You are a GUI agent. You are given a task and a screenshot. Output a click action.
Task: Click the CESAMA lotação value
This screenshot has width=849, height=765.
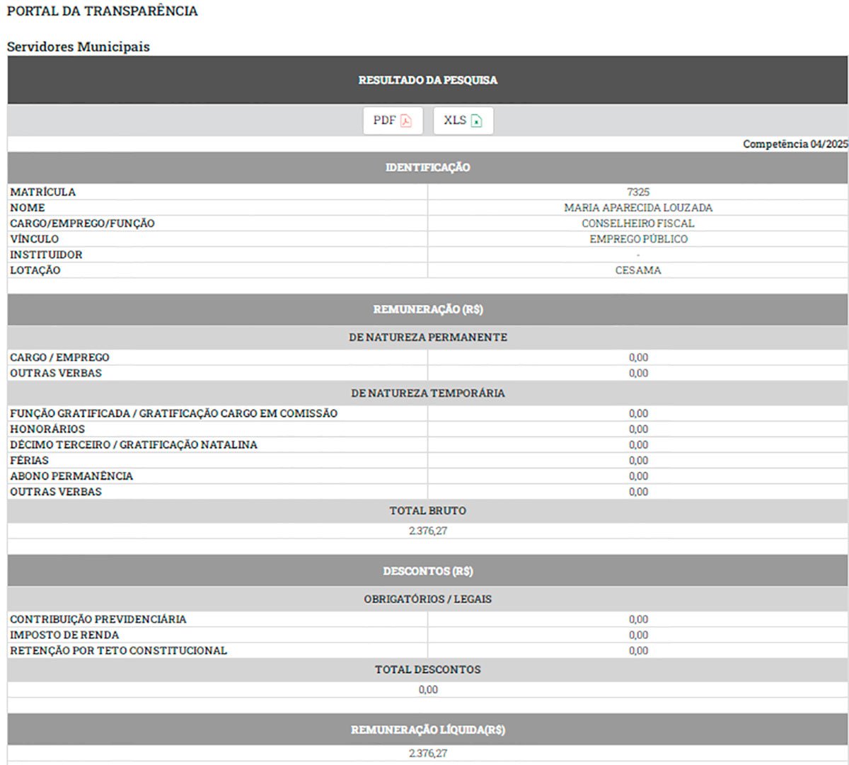click(638, 270)
